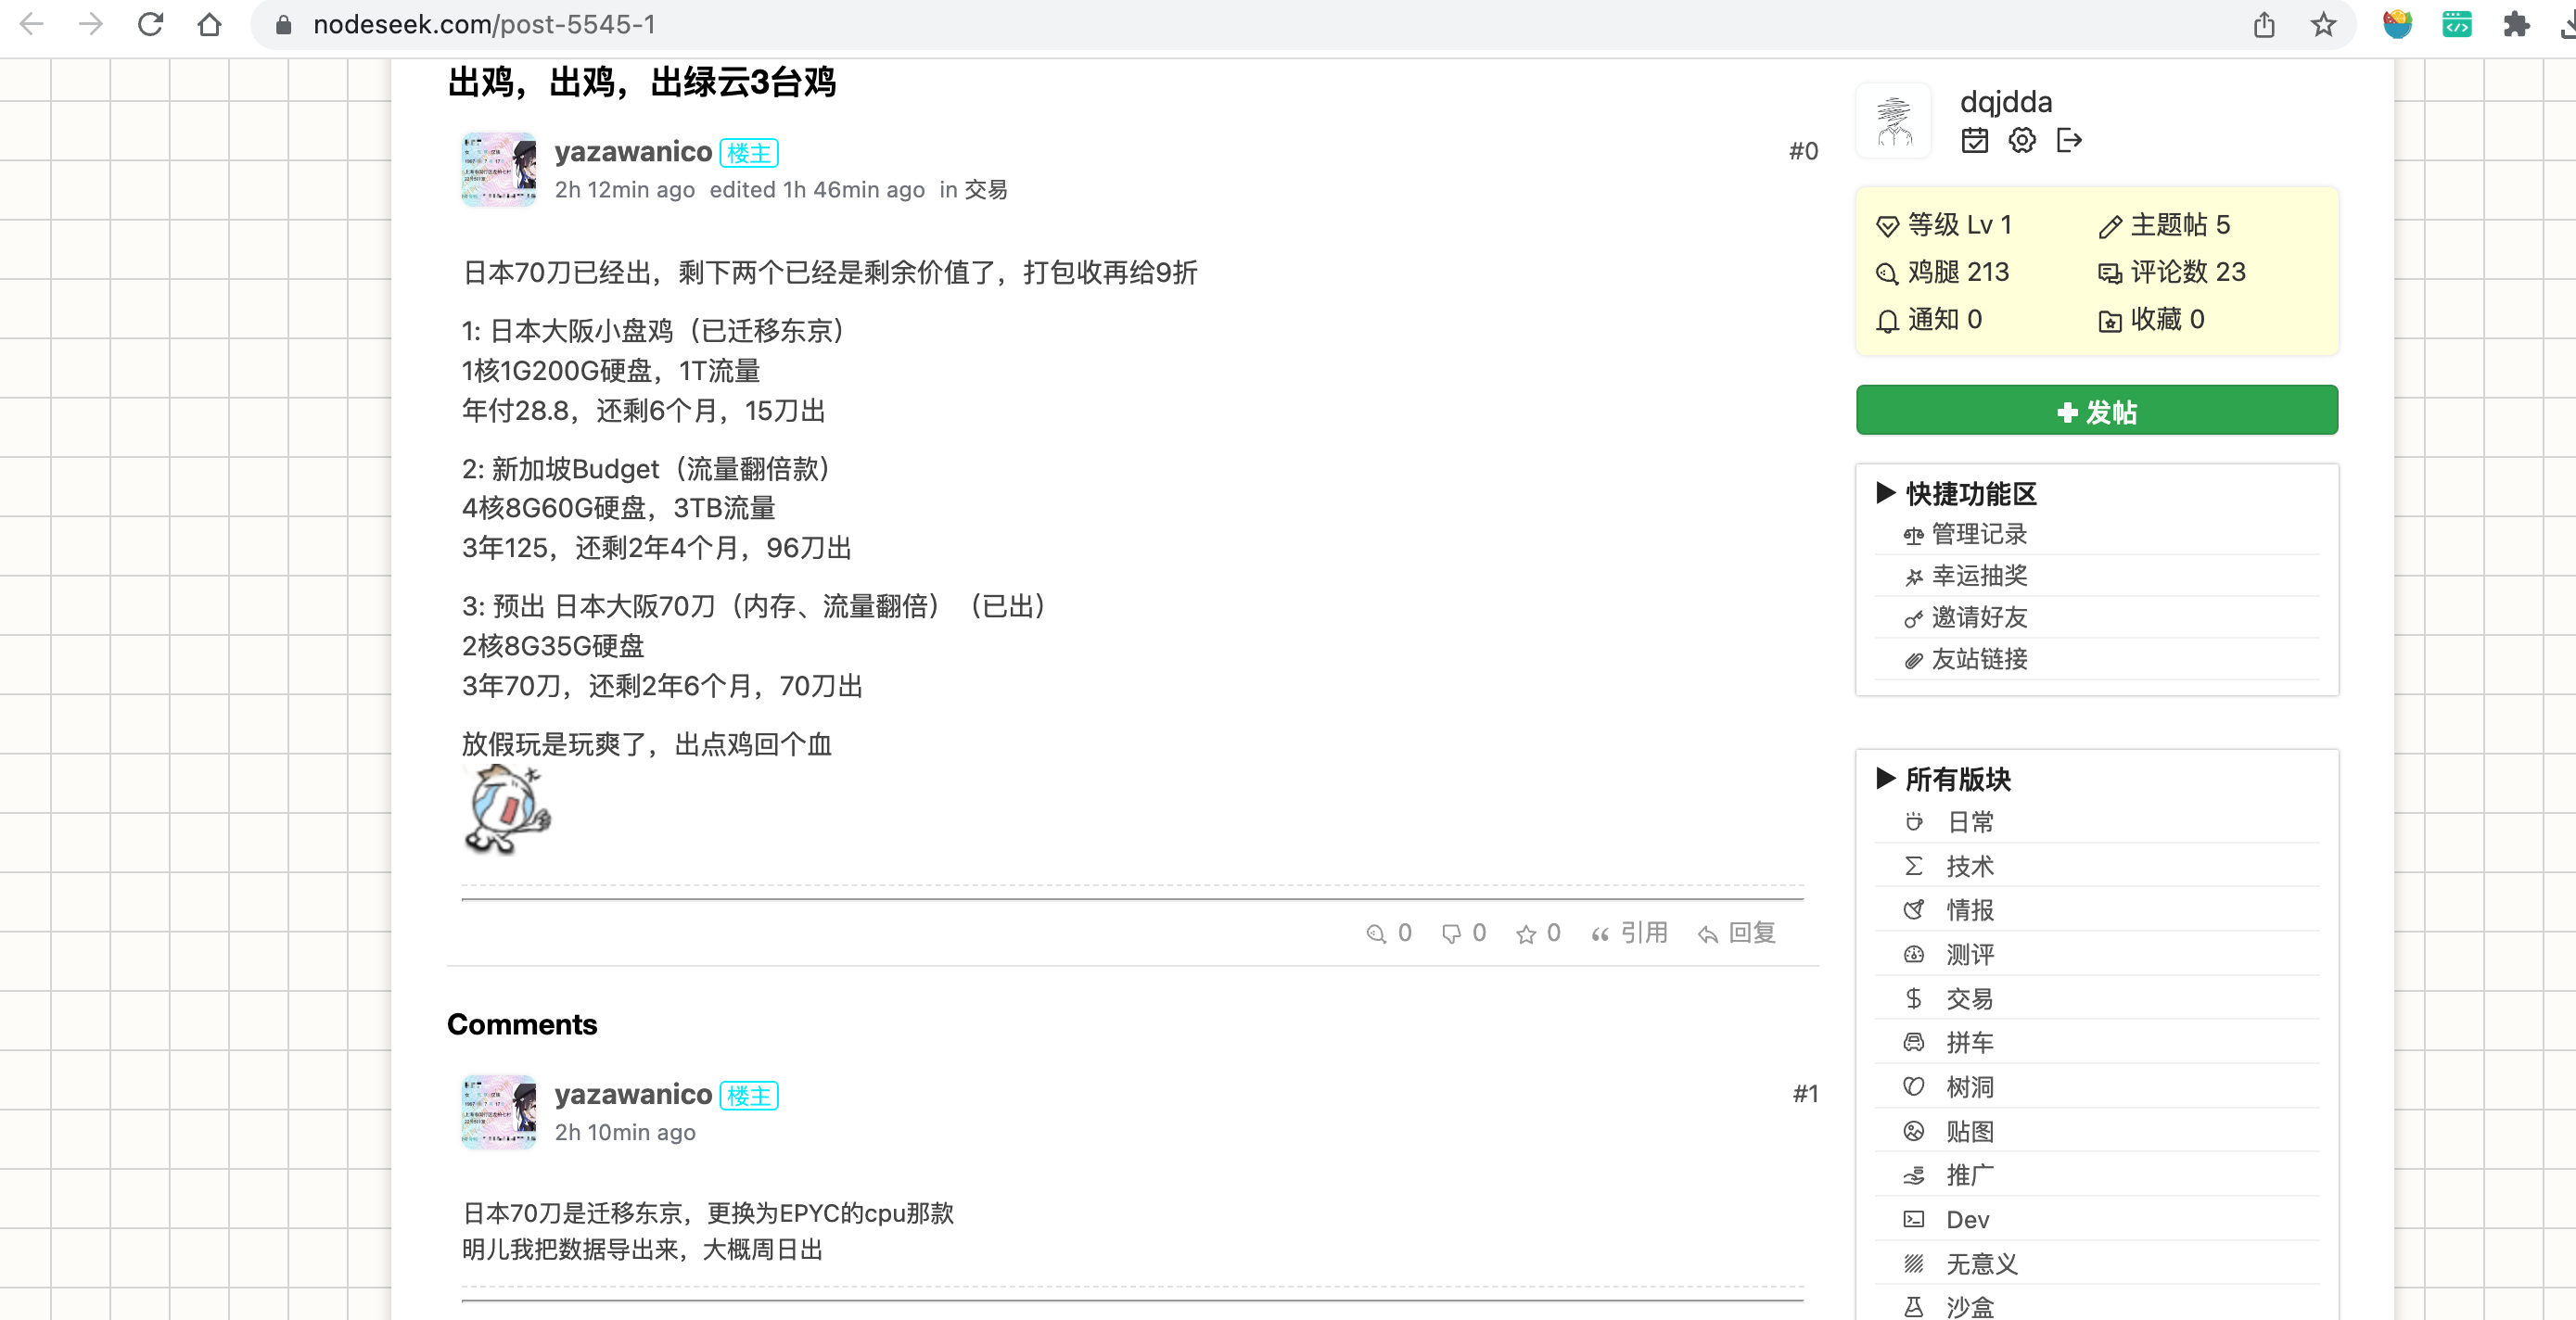
Task: Reload the page using the browser refresh icon
Action: coord(150,24)
